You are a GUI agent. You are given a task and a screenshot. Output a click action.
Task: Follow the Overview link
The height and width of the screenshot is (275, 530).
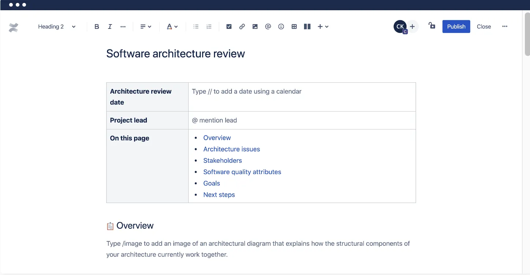click(x=217, y=138)
